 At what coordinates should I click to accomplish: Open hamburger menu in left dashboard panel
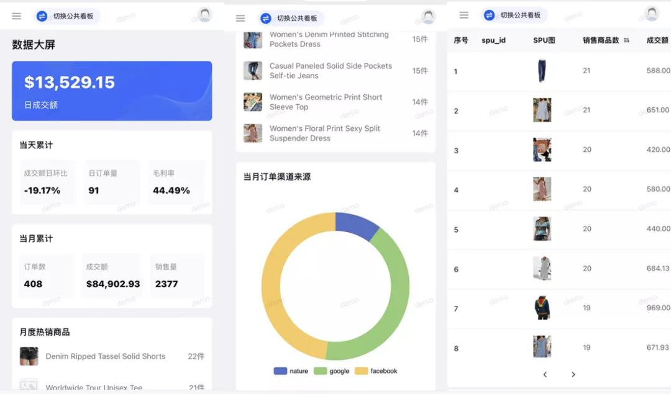point(16,16)
